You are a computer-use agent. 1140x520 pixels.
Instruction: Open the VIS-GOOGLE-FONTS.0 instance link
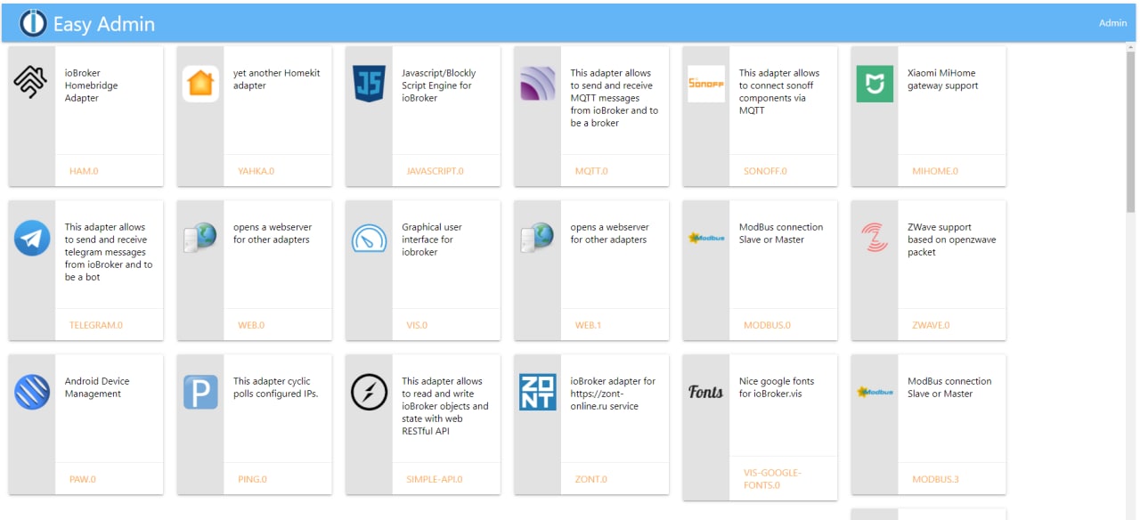772,479
